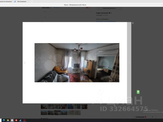Select third thumbnail in bottom gallery row

(57, 113)
